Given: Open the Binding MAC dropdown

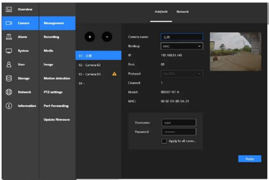Looking at the screenshot, I should click(x=182, y=46).
